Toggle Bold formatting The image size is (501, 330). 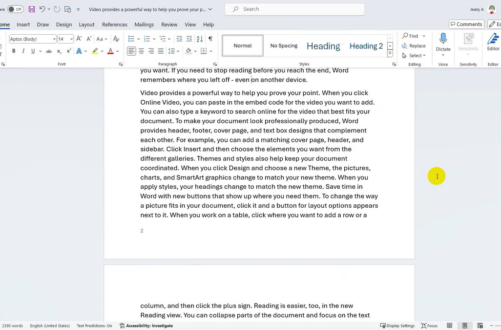click(14, 51)
